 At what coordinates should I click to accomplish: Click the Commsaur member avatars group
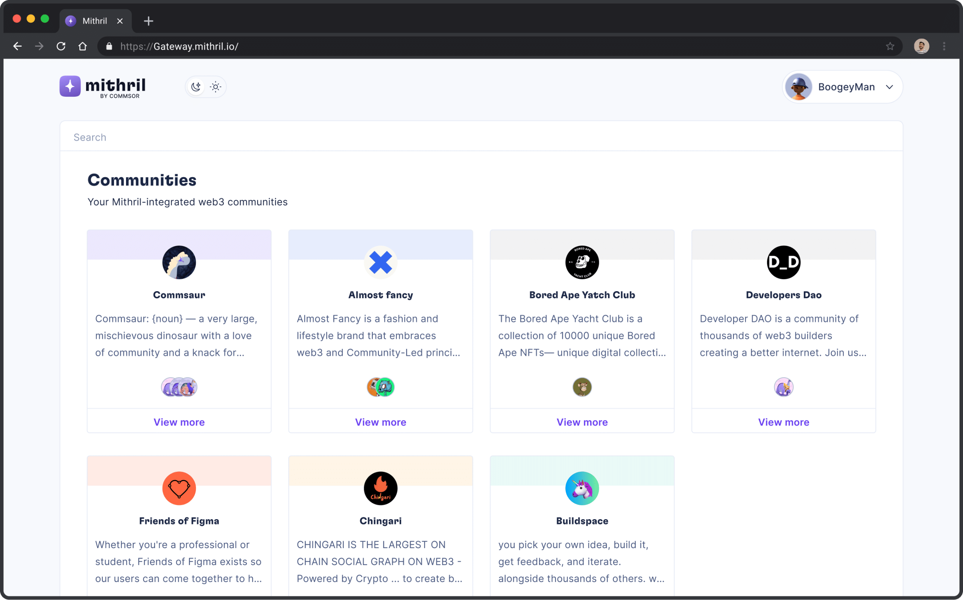[x=179, y=387]
